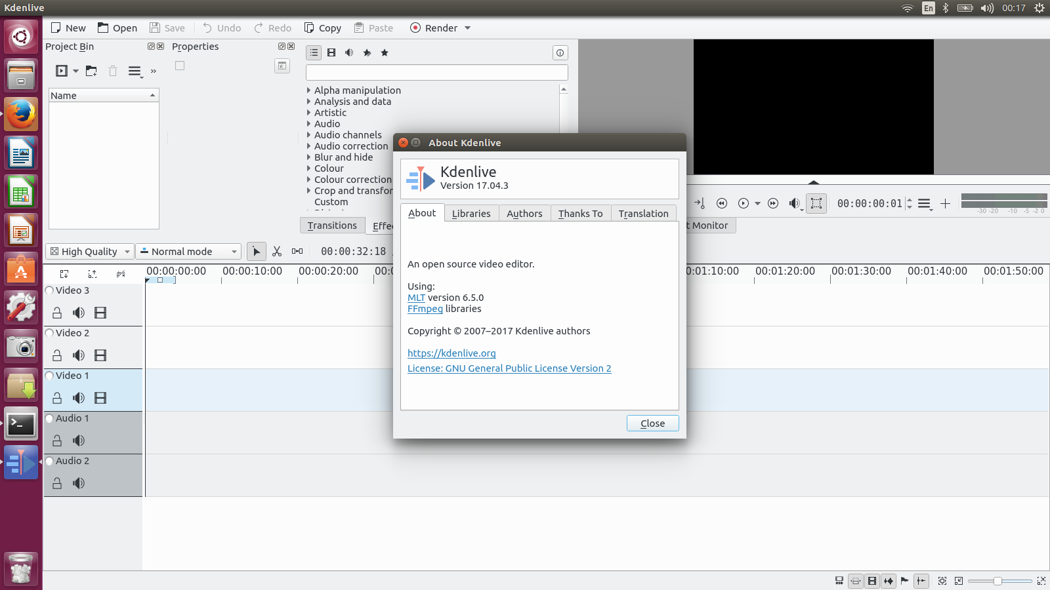This screenshot has height=590, width=1050.
Task: Click the monitor fast forward button
Action: pyautogui.click(x=773, y=204)
